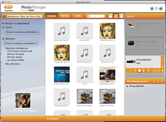Open server settings gear icon
Screen dimensions: 166x122
4,16
